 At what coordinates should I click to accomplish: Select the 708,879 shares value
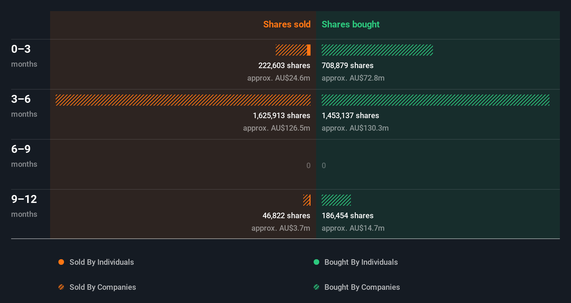coord(347,65)
